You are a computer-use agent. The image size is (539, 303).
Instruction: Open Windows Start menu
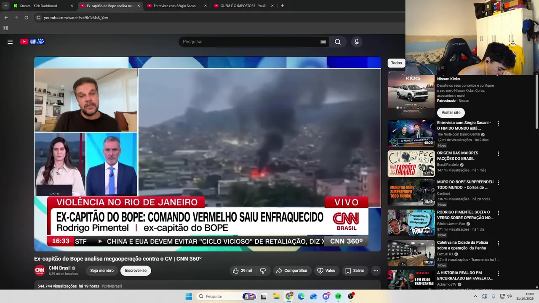189,296
